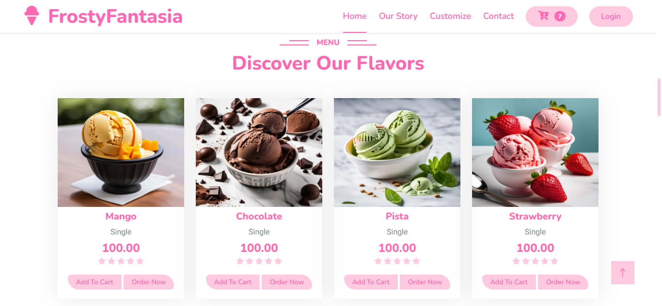Click the Login button
The height and width of the screenshot is (306, 662).
[611, 16]
